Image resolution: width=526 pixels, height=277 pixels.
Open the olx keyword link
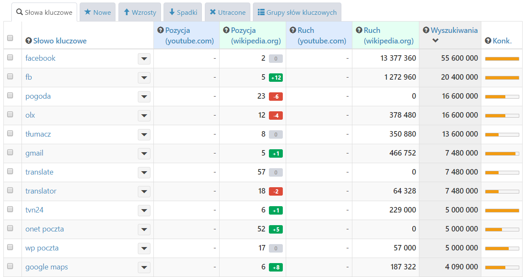(x=30, y=115)
